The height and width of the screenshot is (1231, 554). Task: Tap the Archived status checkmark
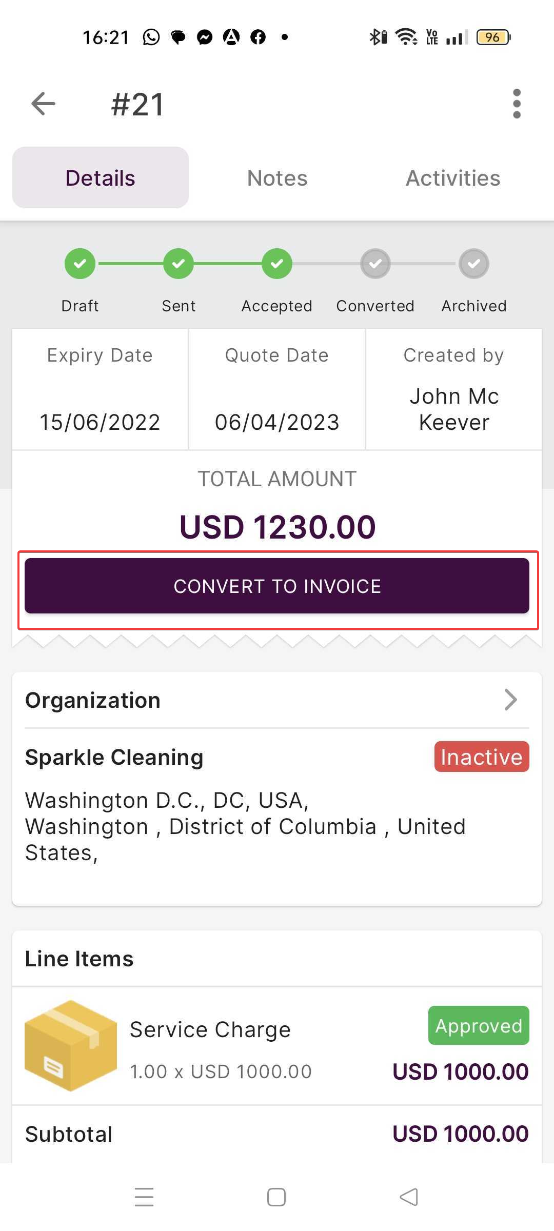tap(474, 264)
